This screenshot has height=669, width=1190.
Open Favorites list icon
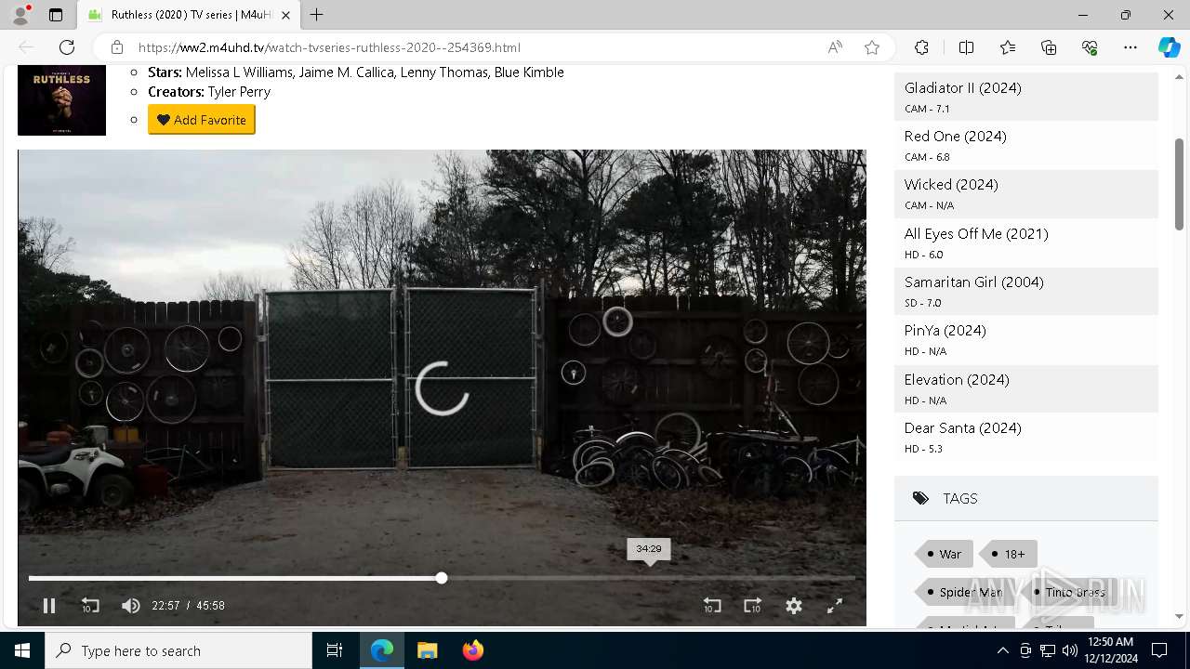[x=1008, y=47]
